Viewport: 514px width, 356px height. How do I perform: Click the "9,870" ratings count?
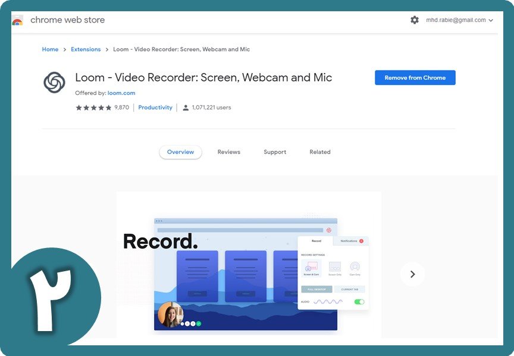[x=121, y=107]
